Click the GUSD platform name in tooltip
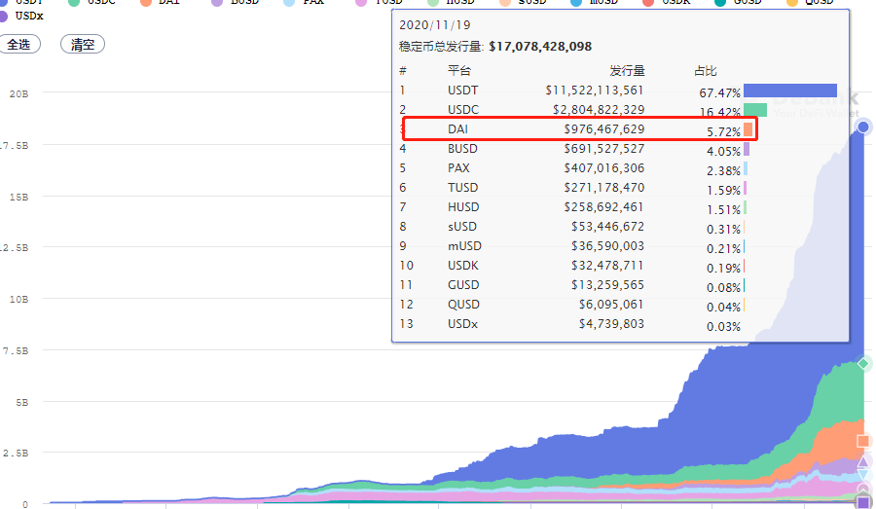 pyautogui.click(x=463, y=285)
